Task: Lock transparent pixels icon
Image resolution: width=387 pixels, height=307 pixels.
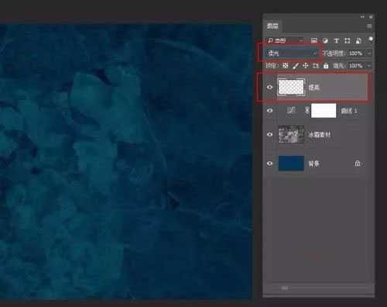Action: coord(285,66)
